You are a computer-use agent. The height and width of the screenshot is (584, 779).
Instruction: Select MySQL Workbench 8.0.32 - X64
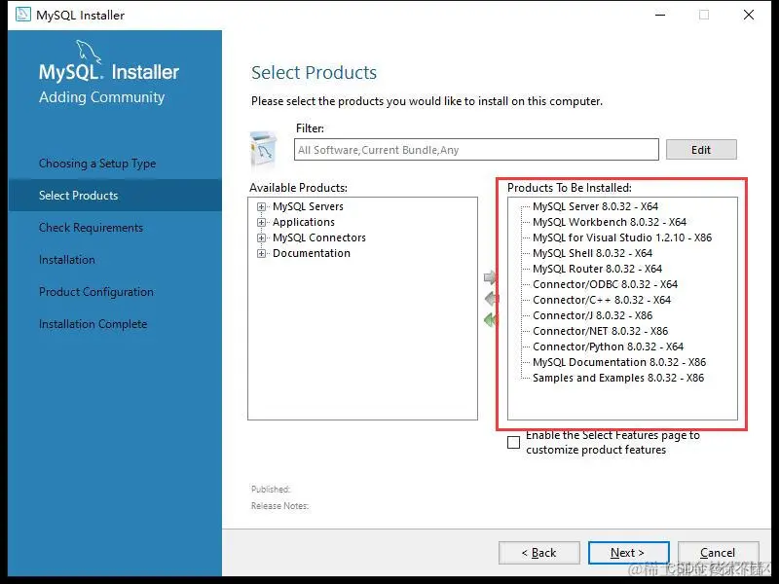610,222
